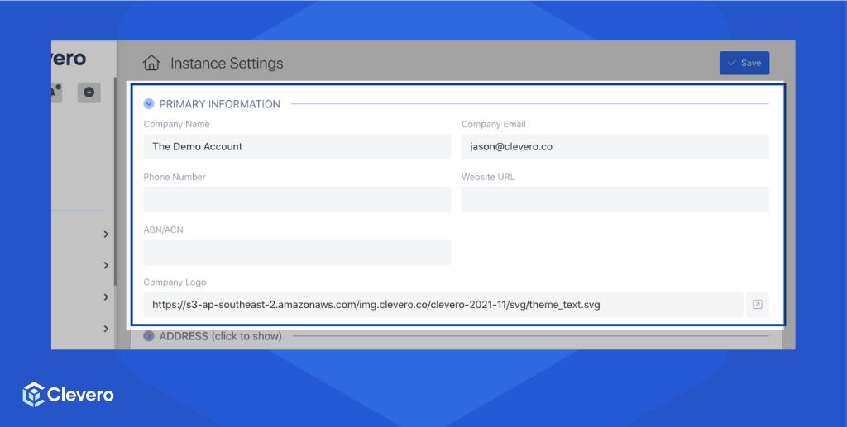Viewport: 847px width, 427px height.
Task: Click the plus icon in the sidebar
Action: point(89,93)
